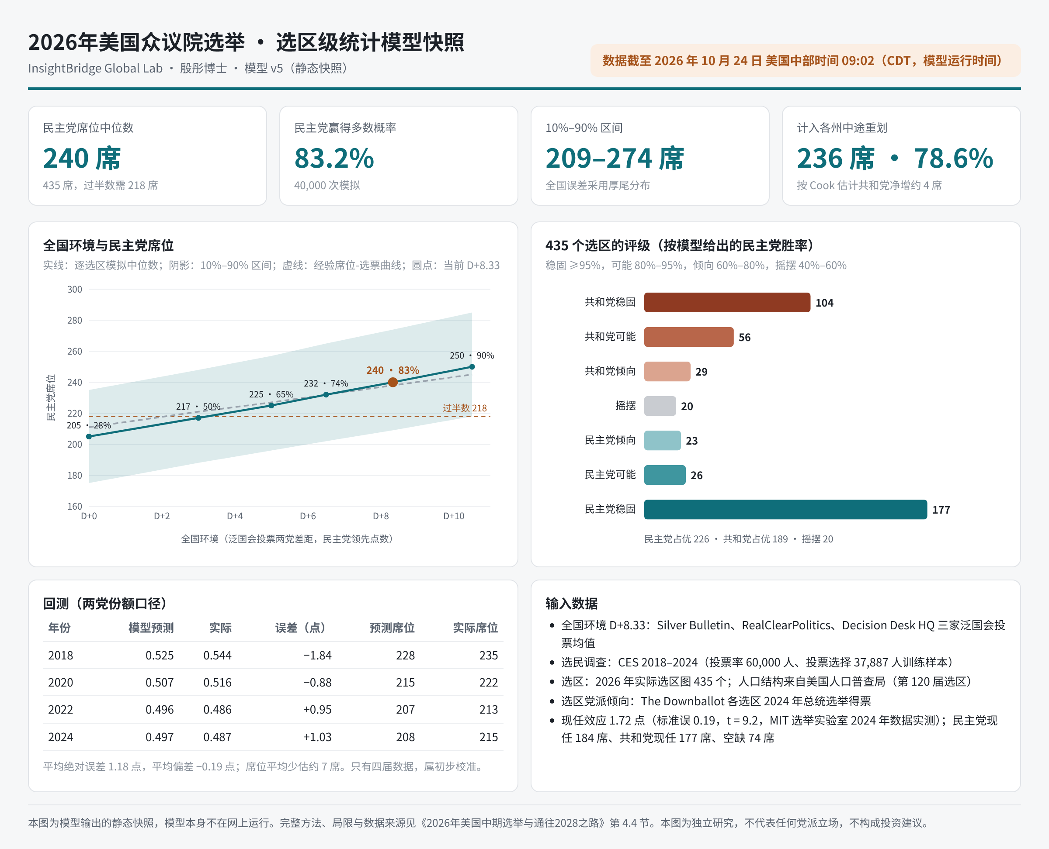Screen dimensions: 1049x849
Task: Click the orange data timestamp banner
Action: [x=805, y=61]
